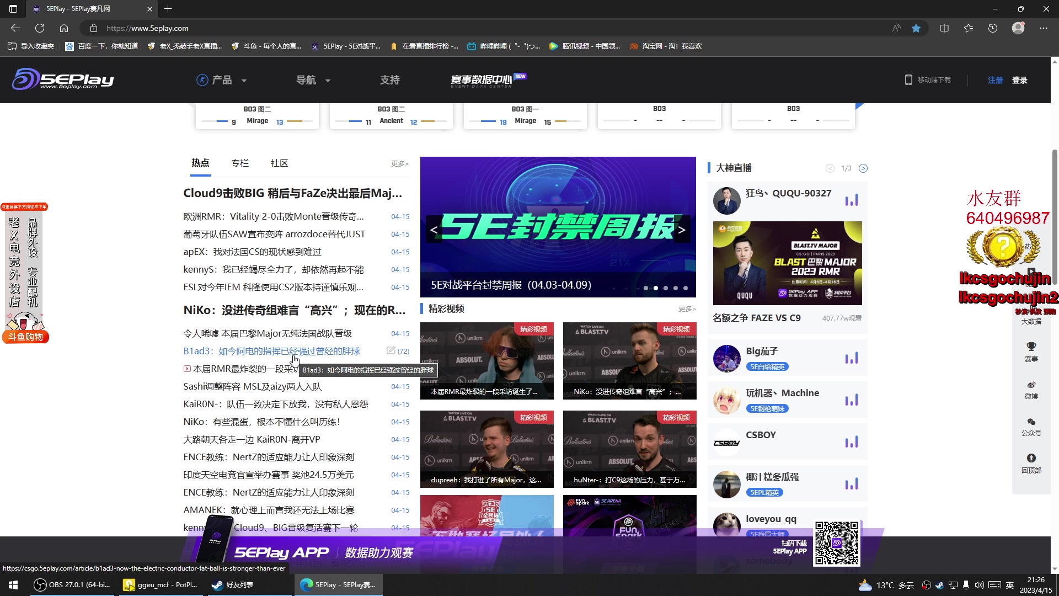Screen dimensions: 1059x596
Task: Open browser favorites list icon
Action: click(969, 28)
